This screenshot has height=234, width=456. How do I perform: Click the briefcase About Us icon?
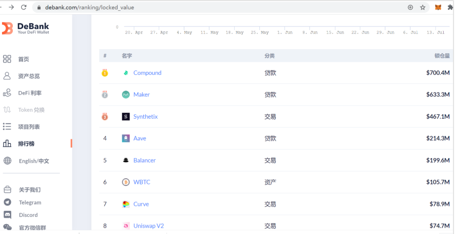(x=7, y=190)
